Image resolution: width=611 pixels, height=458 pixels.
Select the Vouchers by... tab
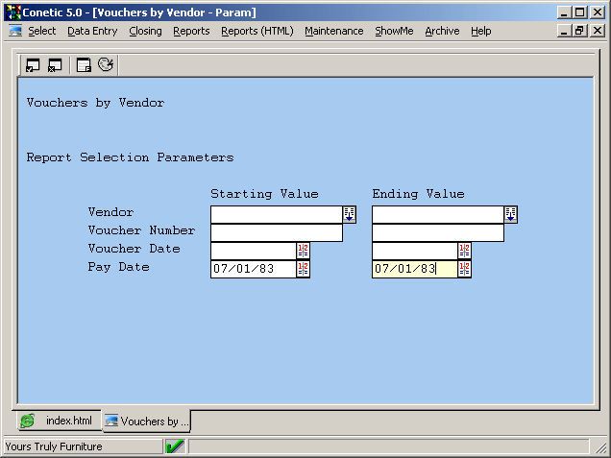pos(148,422)
